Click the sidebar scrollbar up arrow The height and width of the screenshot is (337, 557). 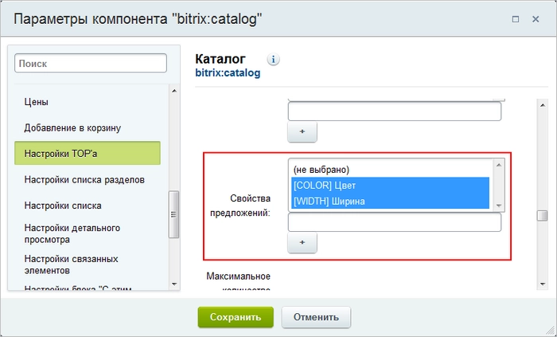point(174,91)
